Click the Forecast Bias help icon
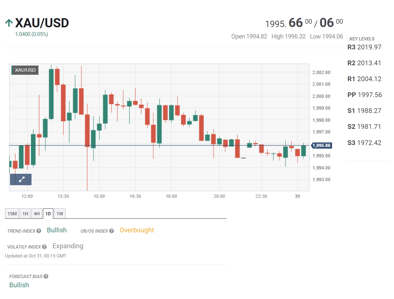394x299 pixels. click(x=46, y=276)
